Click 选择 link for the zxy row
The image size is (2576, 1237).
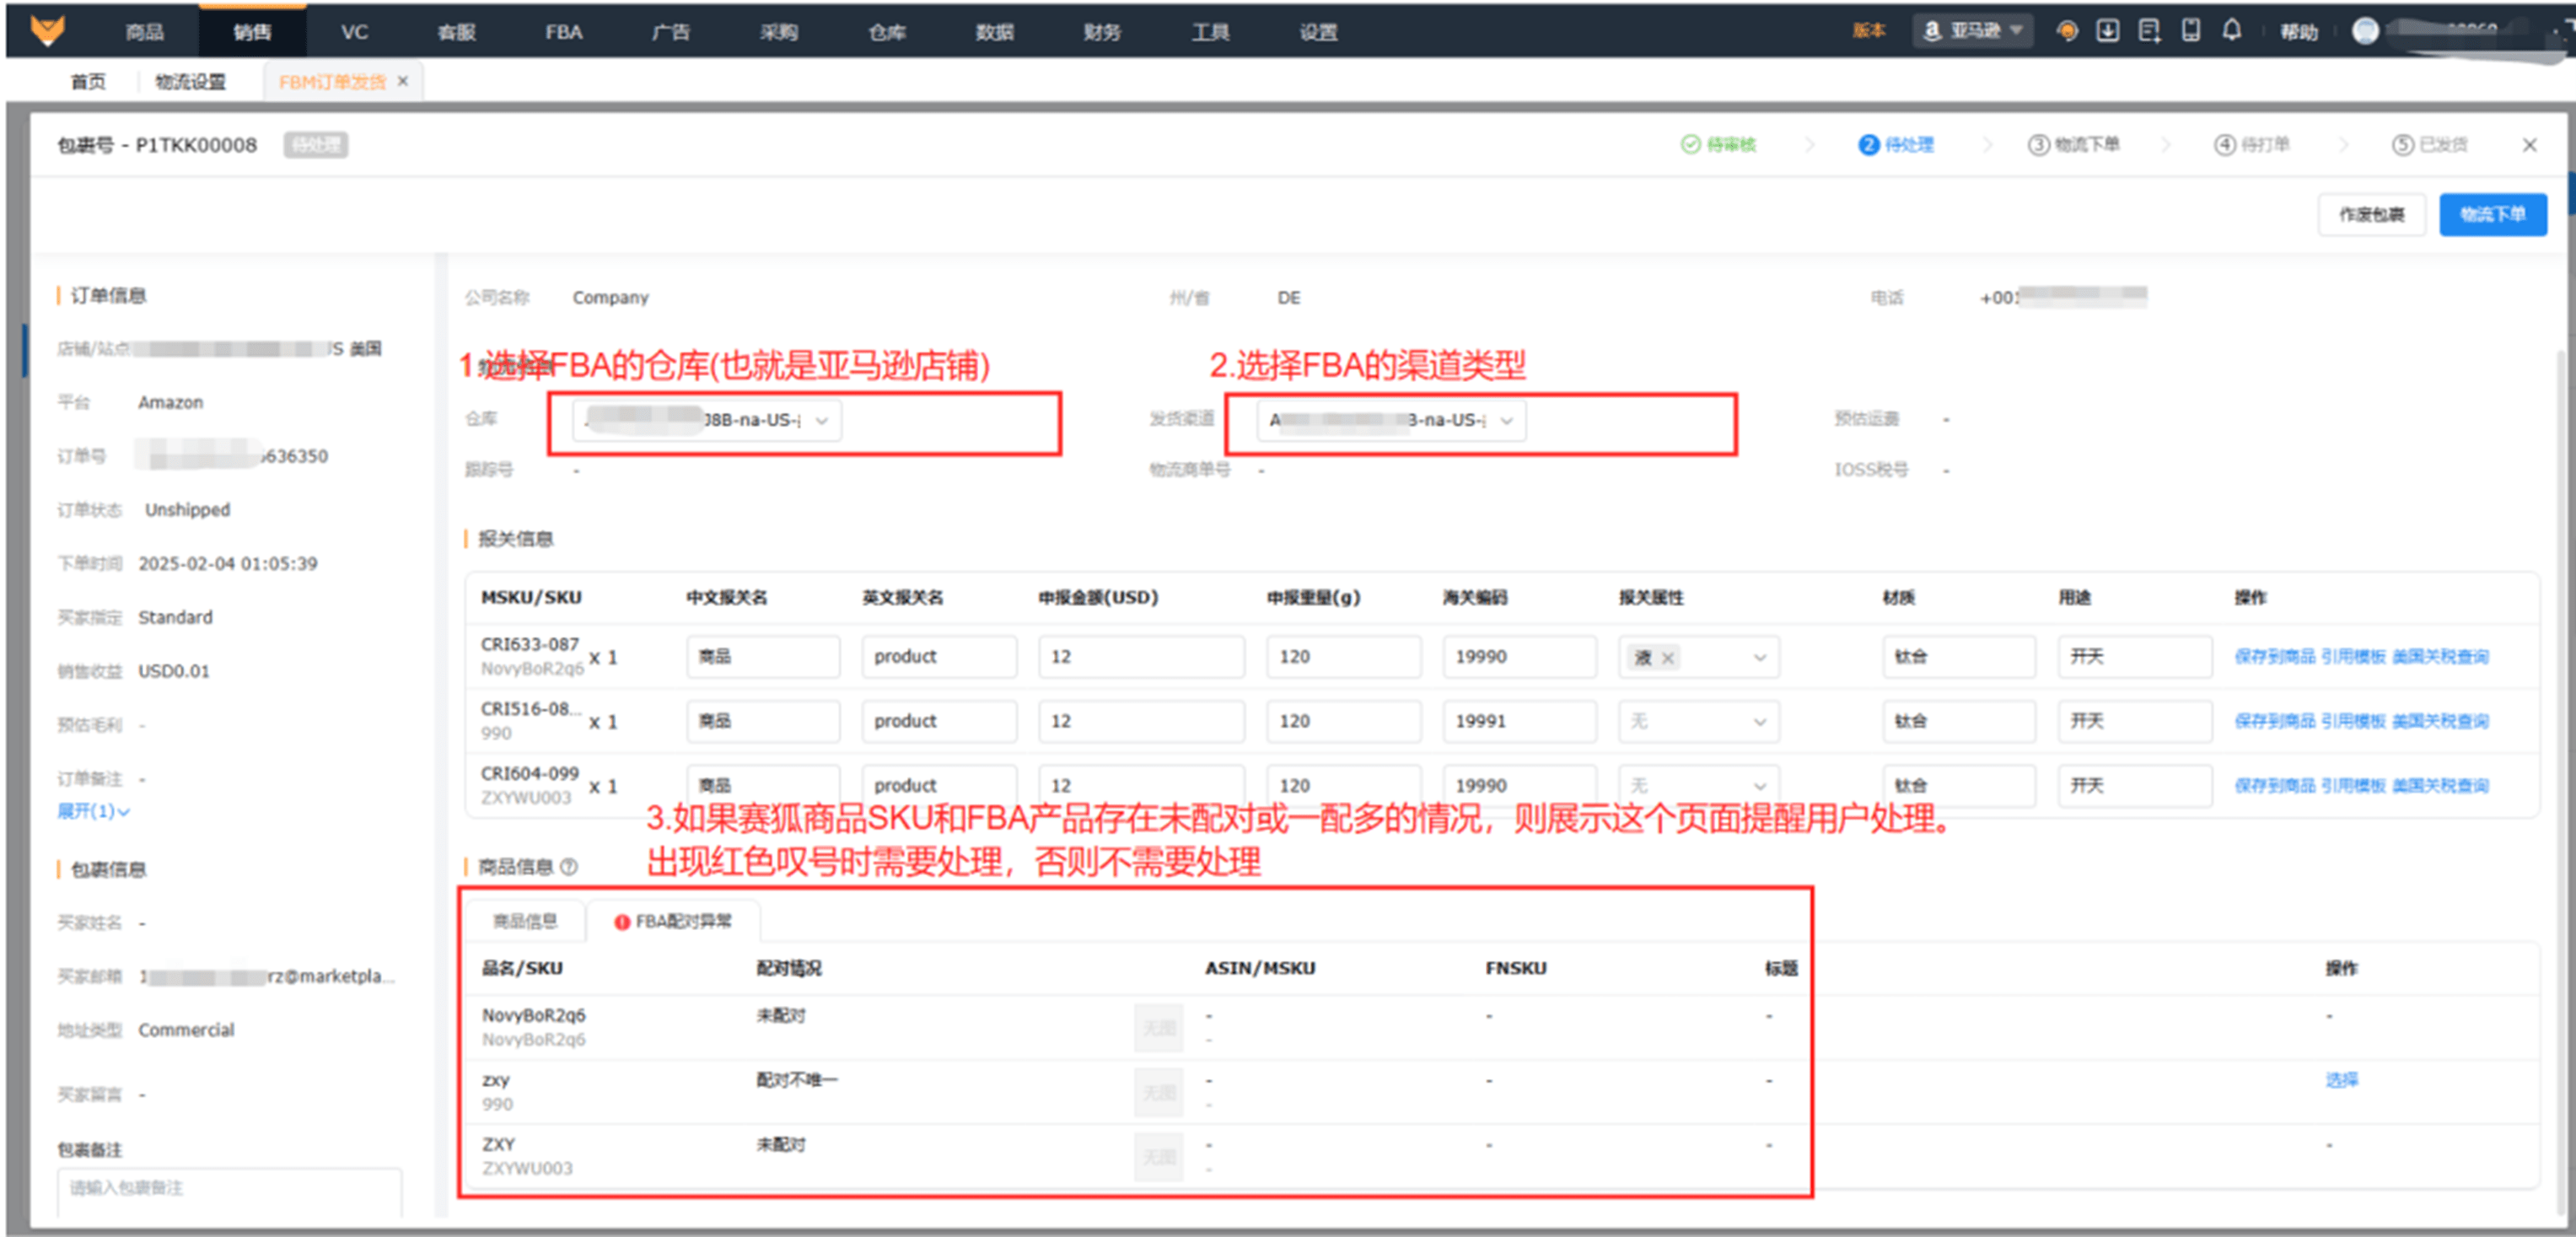point(2340,1080)
